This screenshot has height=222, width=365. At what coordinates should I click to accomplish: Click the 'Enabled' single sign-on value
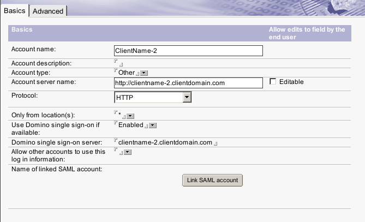pyautogui.click(x=130, y=125)
